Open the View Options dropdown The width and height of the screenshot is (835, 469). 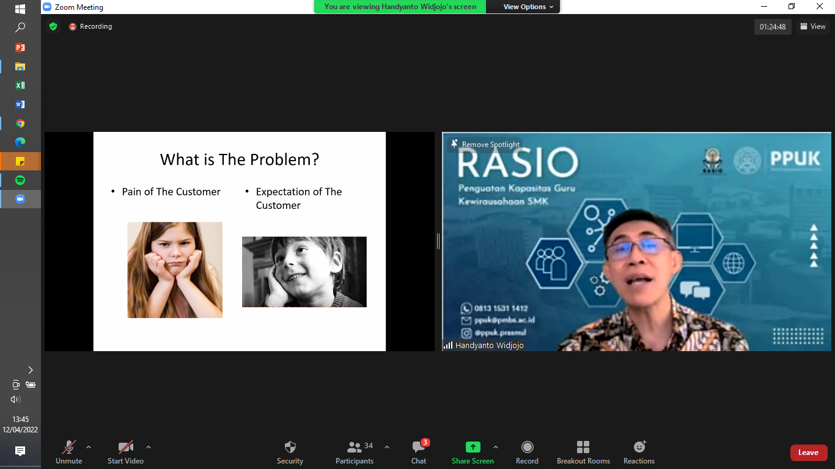(528, 7)
